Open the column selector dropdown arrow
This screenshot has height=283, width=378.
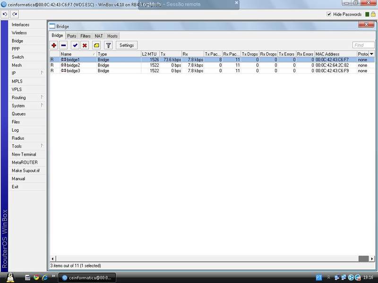(371, 54)
